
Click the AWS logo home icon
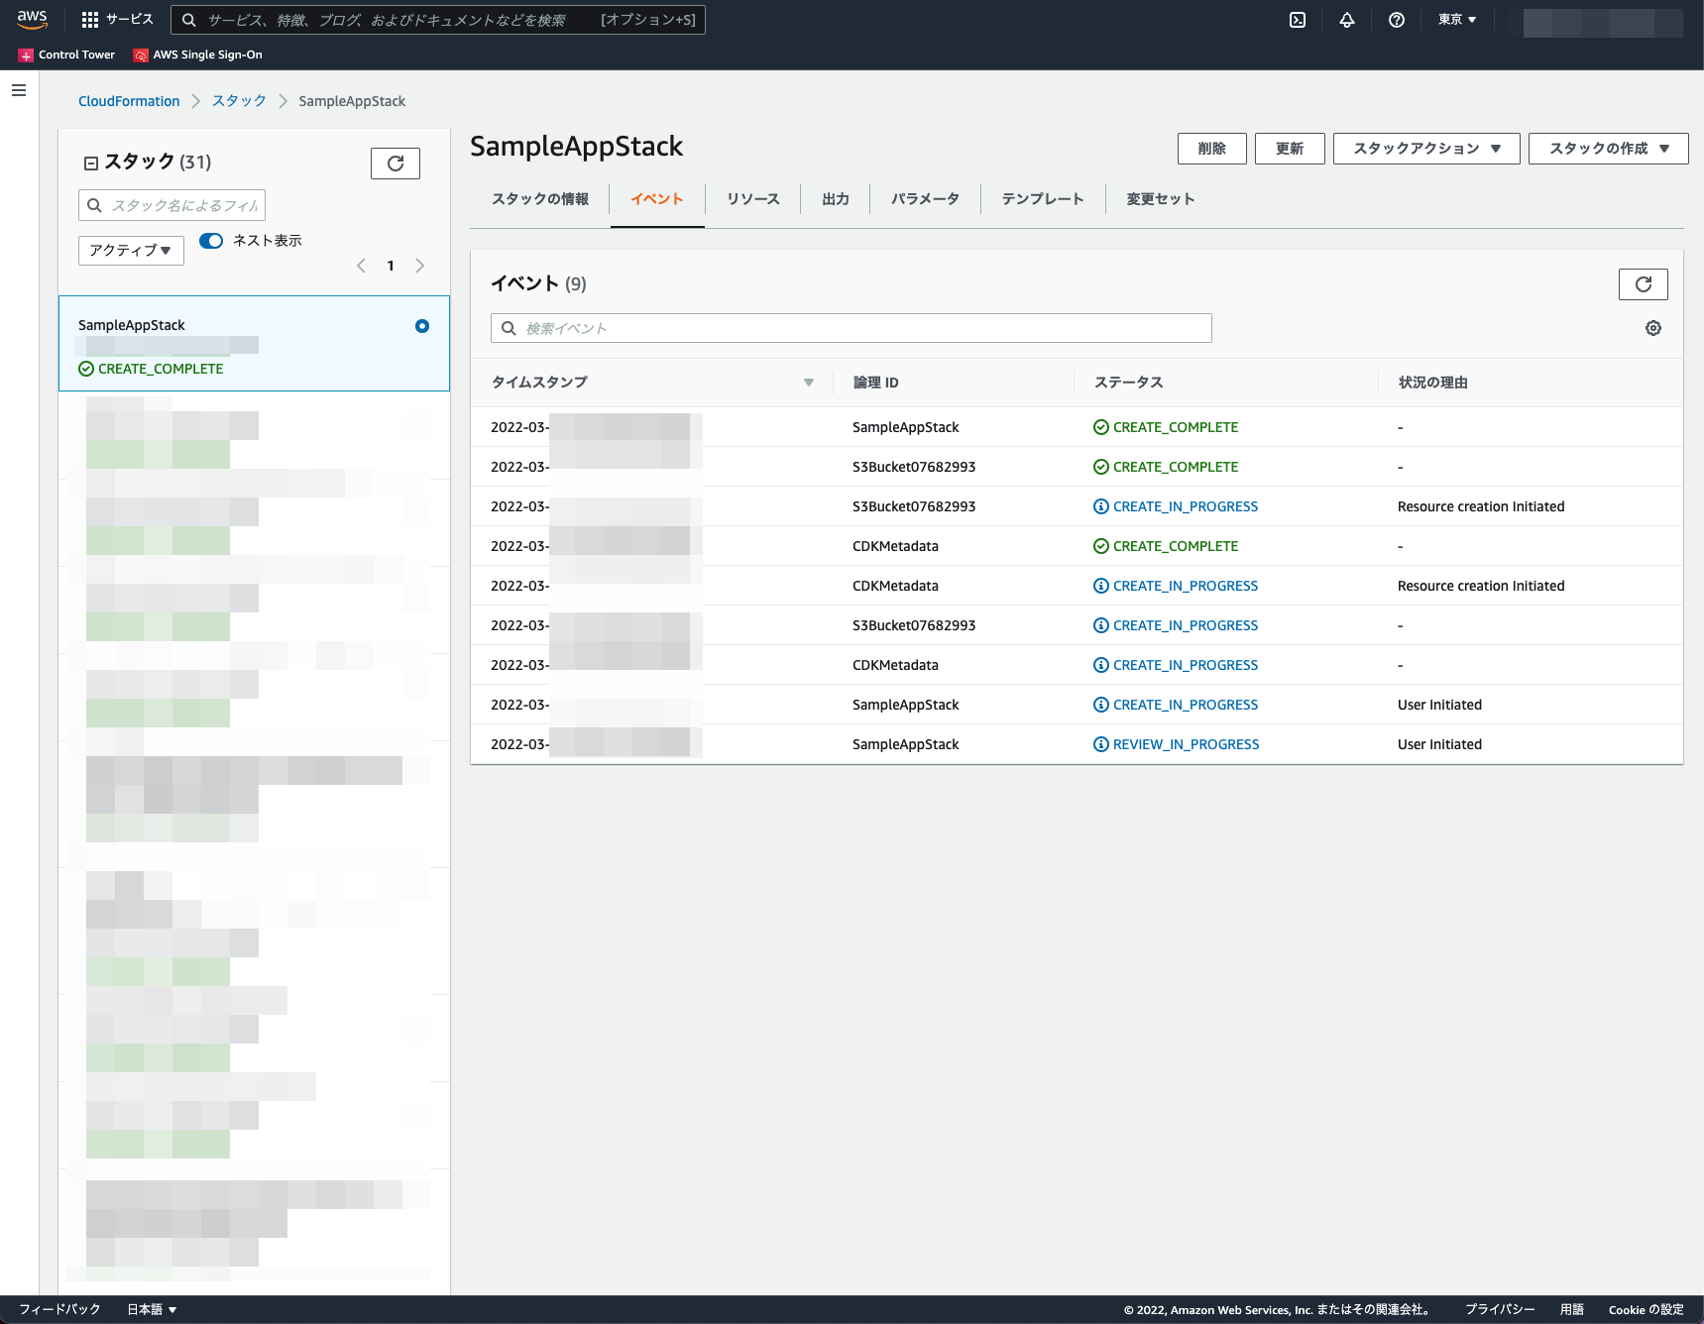32,19
